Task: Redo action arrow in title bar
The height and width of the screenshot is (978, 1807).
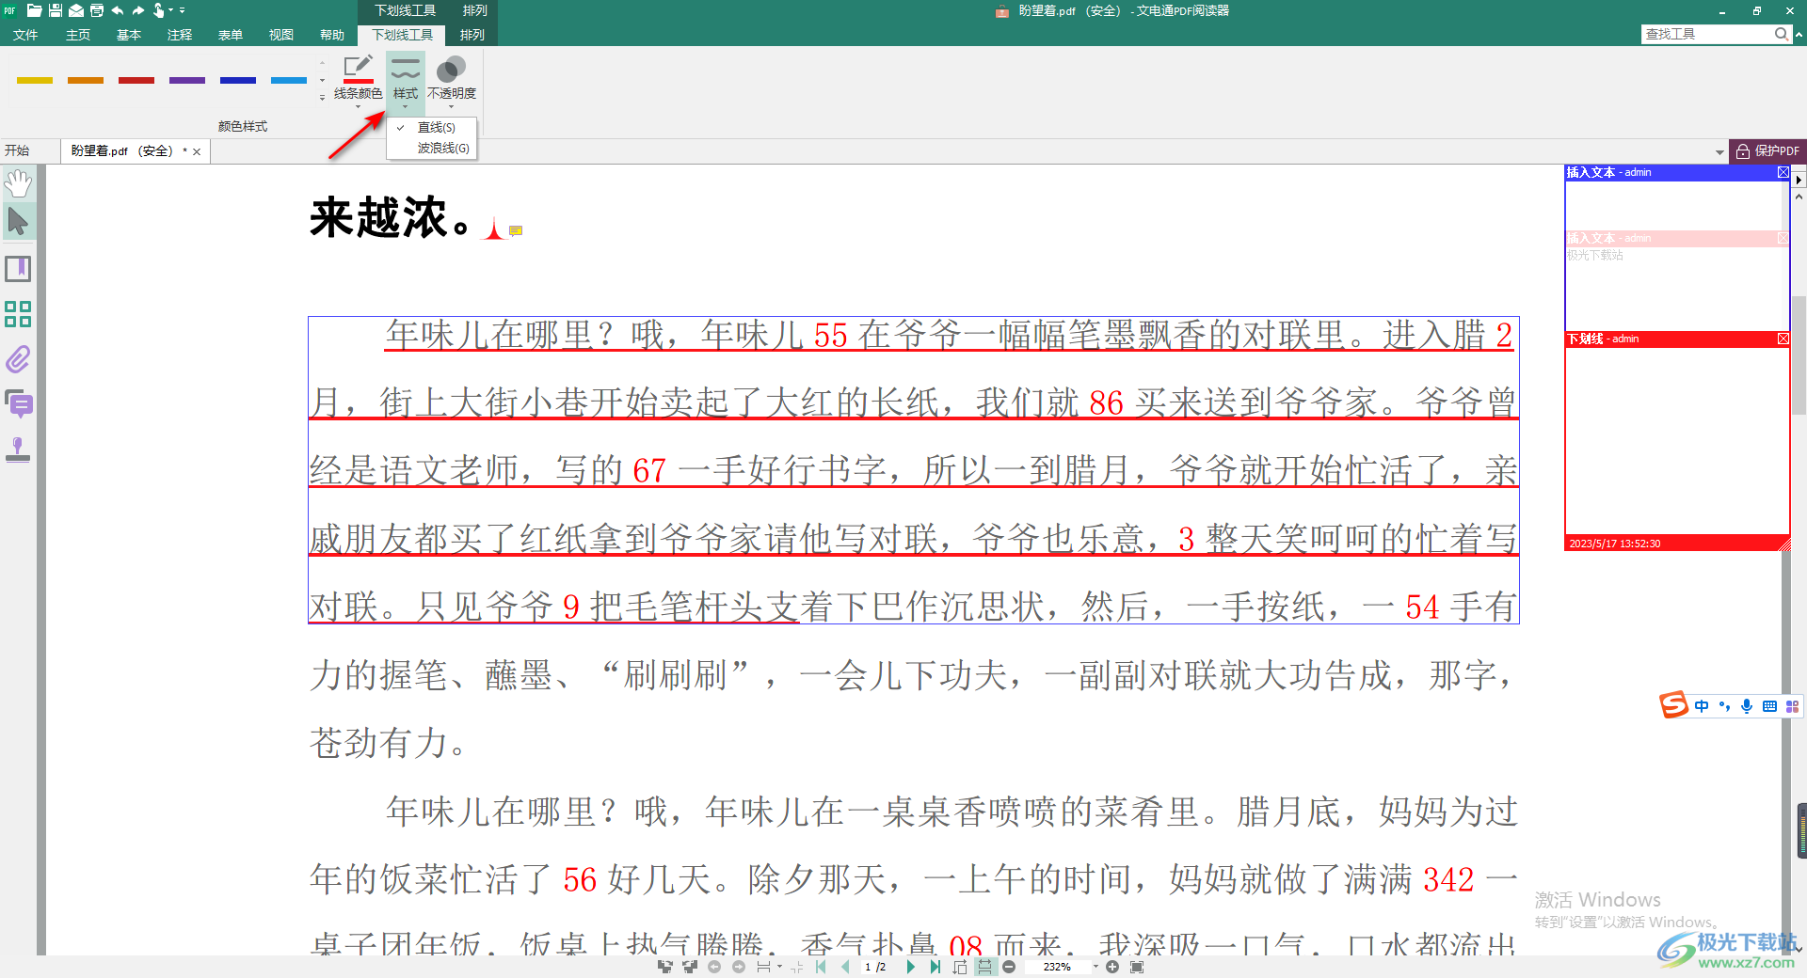Action: tap(138, 10)
